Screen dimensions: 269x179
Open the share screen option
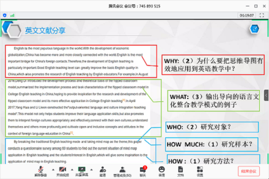pyautogui.click(x=81, y=171)
